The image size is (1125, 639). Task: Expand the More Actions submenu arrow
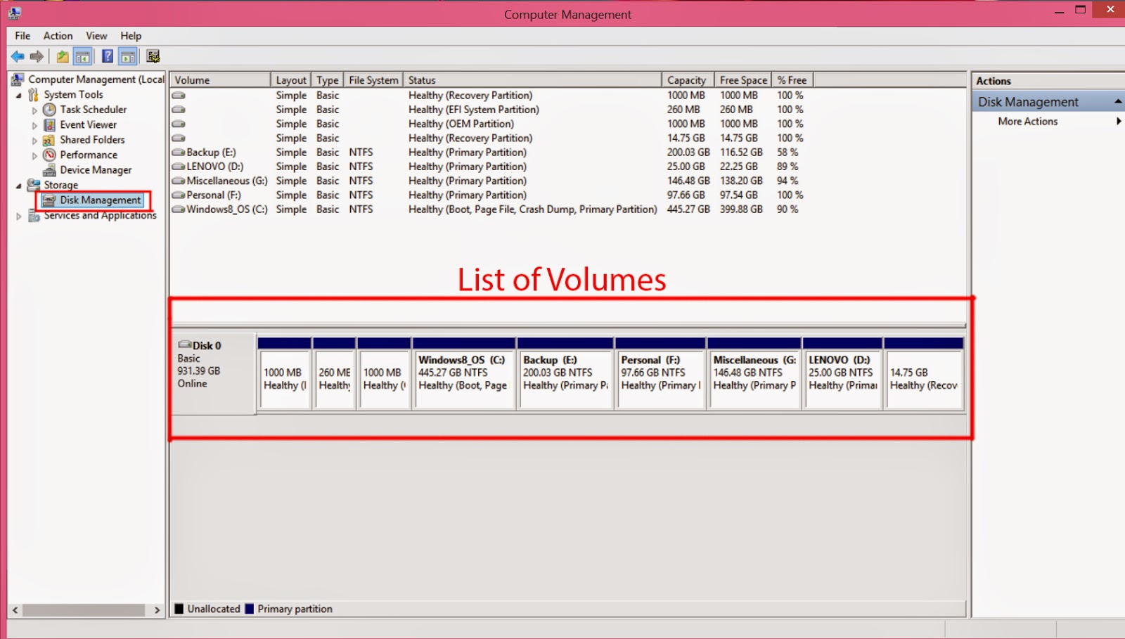click(1119, 121)
